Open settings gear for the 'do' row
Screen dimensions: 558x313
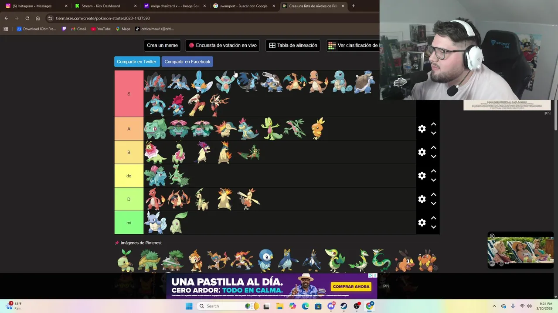422,176
